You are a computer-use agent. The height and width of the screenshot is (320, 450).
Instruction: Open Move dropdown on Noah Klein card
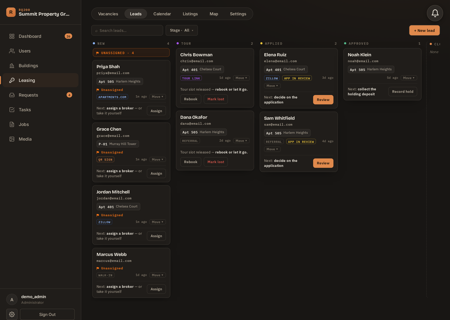click(409, 78)
